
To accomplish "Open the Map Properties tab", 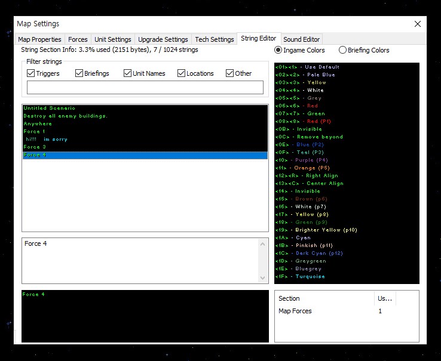I will coord(39,39).
